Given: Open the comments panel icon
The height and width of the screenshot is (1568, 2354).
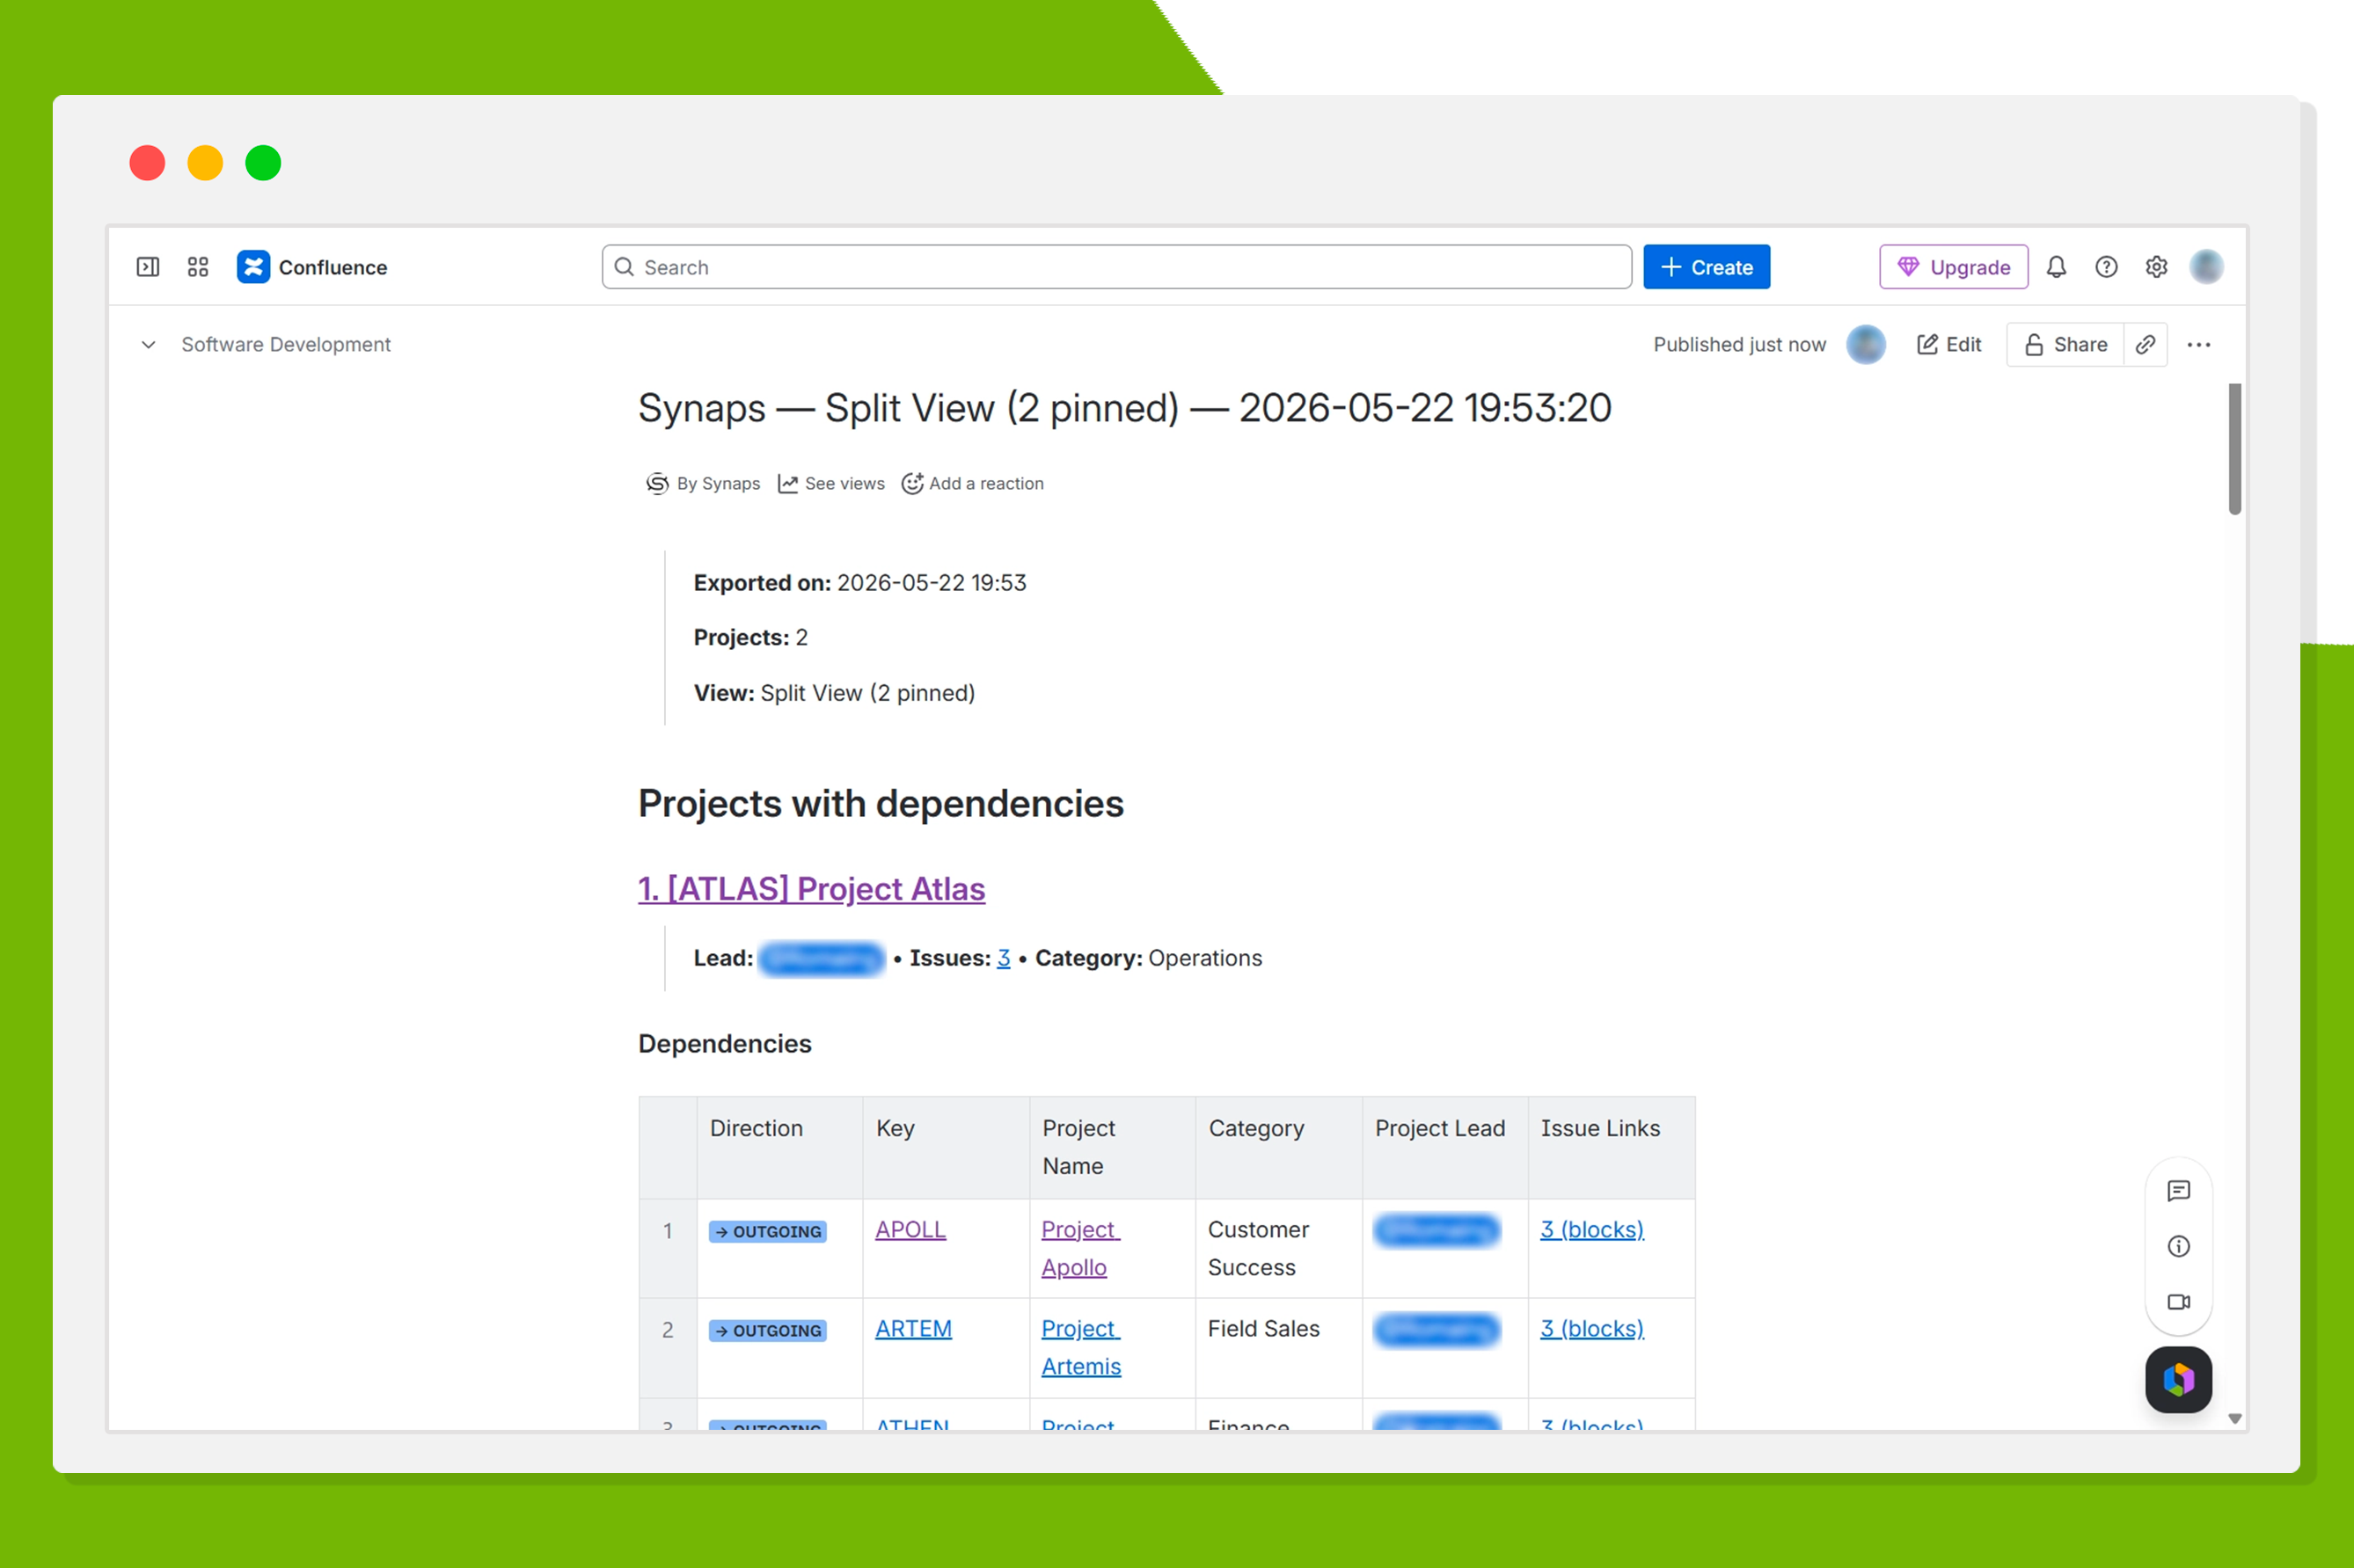Looking at the screenshot, I should pyautogui.click(x=2178, y=1191).
